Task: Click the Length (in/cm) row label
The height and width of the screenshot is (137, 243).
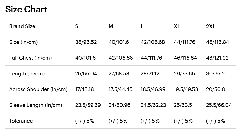Action: (27, 74)
